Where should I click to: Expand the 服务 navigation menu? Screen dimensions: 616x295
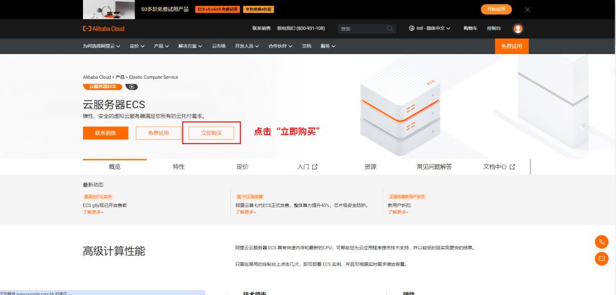coord(328,46)
